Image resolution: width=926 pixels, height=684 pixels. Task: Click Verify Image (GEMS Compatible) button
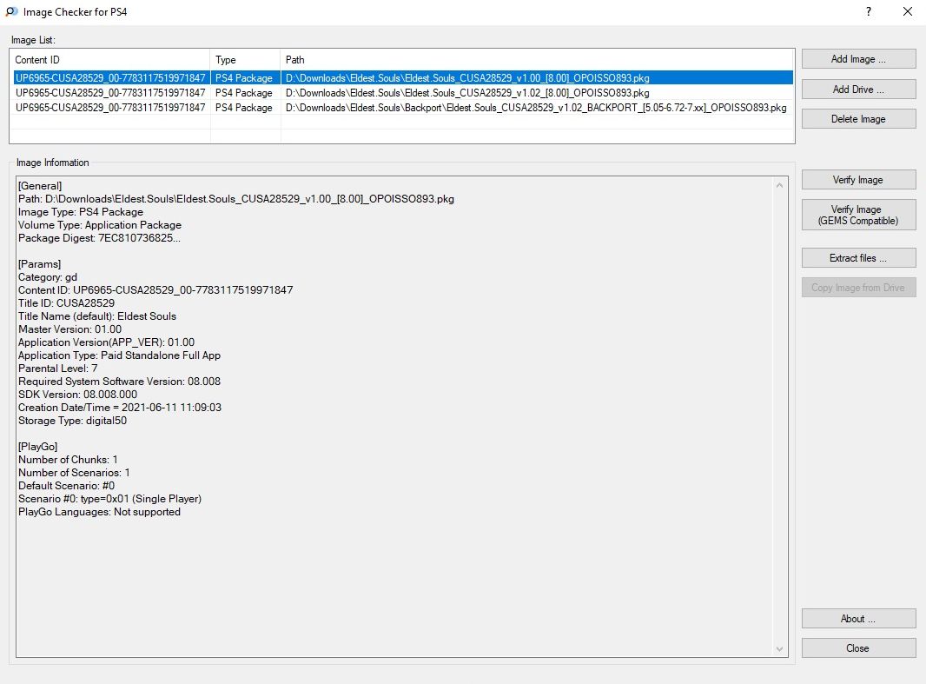tap(858, 215)
